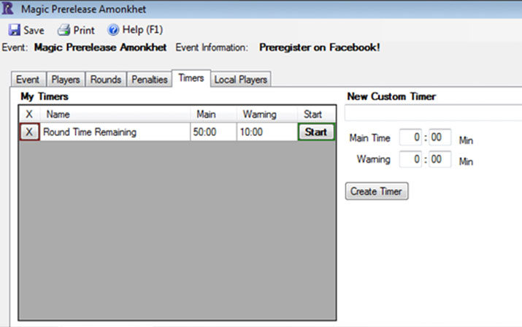Click the '10:00' warning time cell
This screenshot has height=327, width=522.
[267, 132]
